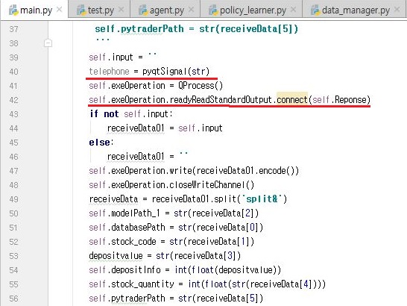Close the main.py tab
This screenshot has width=407, height=306.
(59, 10)
